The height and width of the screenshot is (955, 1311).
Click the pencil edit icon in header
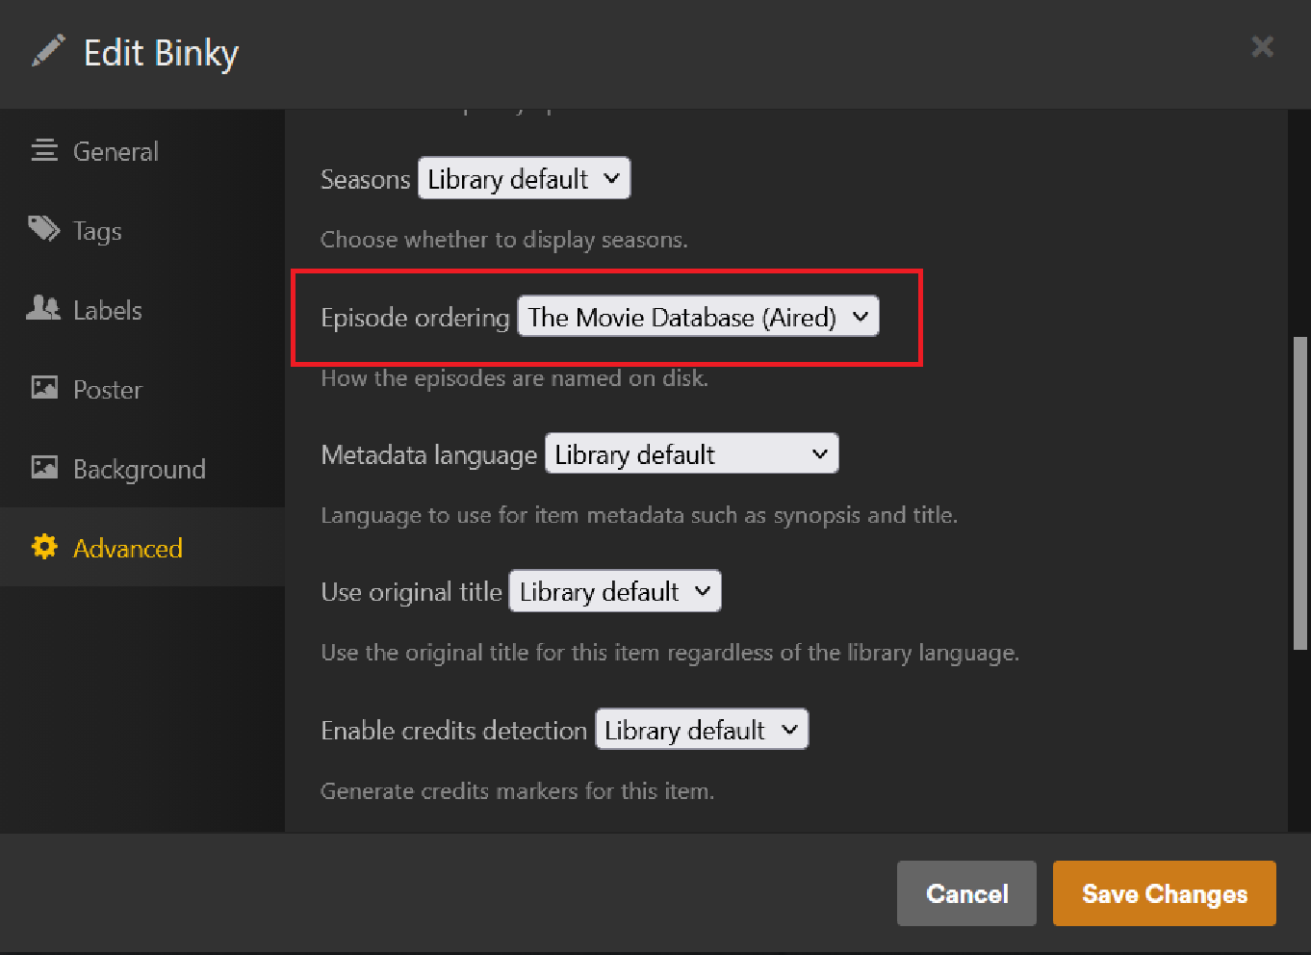point(48,51)
